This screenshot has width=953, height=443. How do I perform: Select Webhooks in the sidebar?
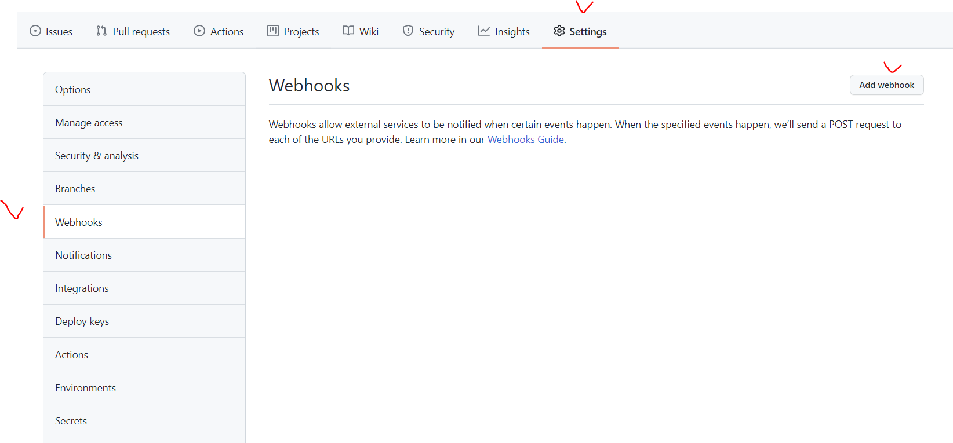tap(144, 222)
